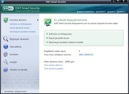The width and height of the screenshot is (129, 94).
Task: Click Antivirüs ve Antispyware status text
Action: tap(60, 34)
